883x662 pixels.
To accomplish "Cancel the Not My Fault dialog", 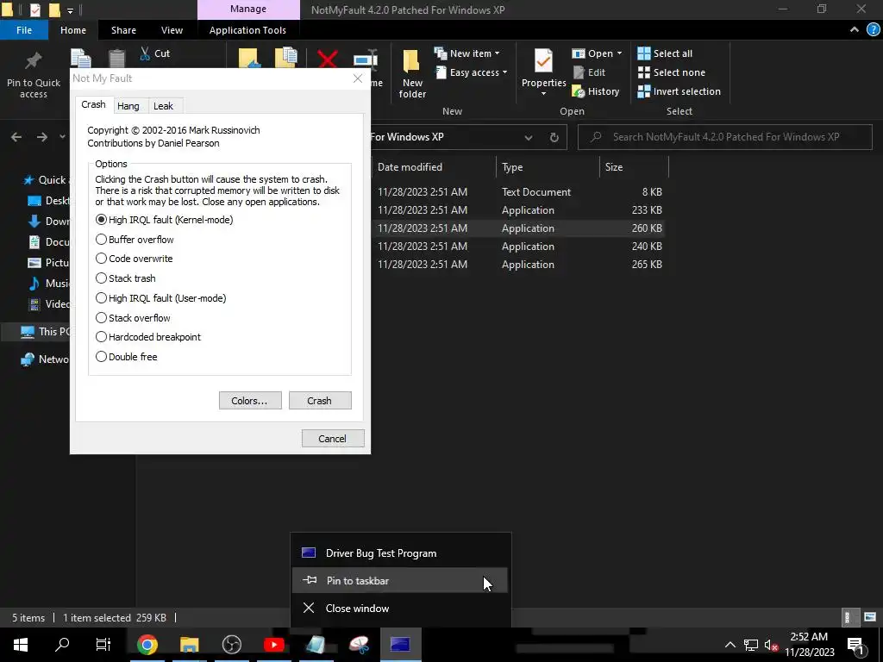I will [x=333, y=439].
